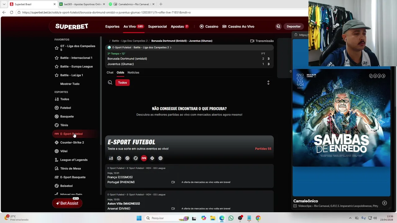This screenshot has width=397, height=223.
Task: Select the Todos market filter chip
Action: pos(123,82)
